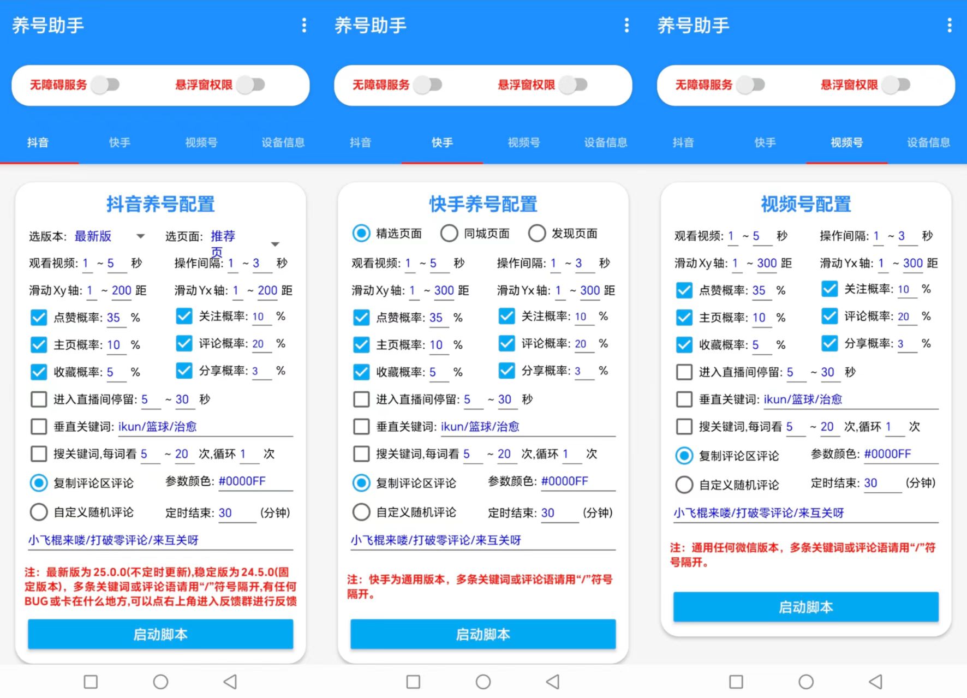This screenshot has width=967, height=698.
Task: Toggle 无障碍服务 switch in the Douyin screen
Action: click(x=105, y=85)
